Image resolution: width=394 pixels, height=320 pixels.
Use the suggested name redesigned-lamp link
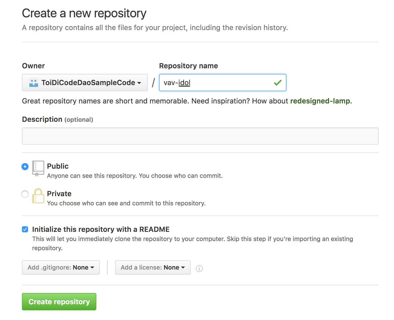(x=320, y=101)
